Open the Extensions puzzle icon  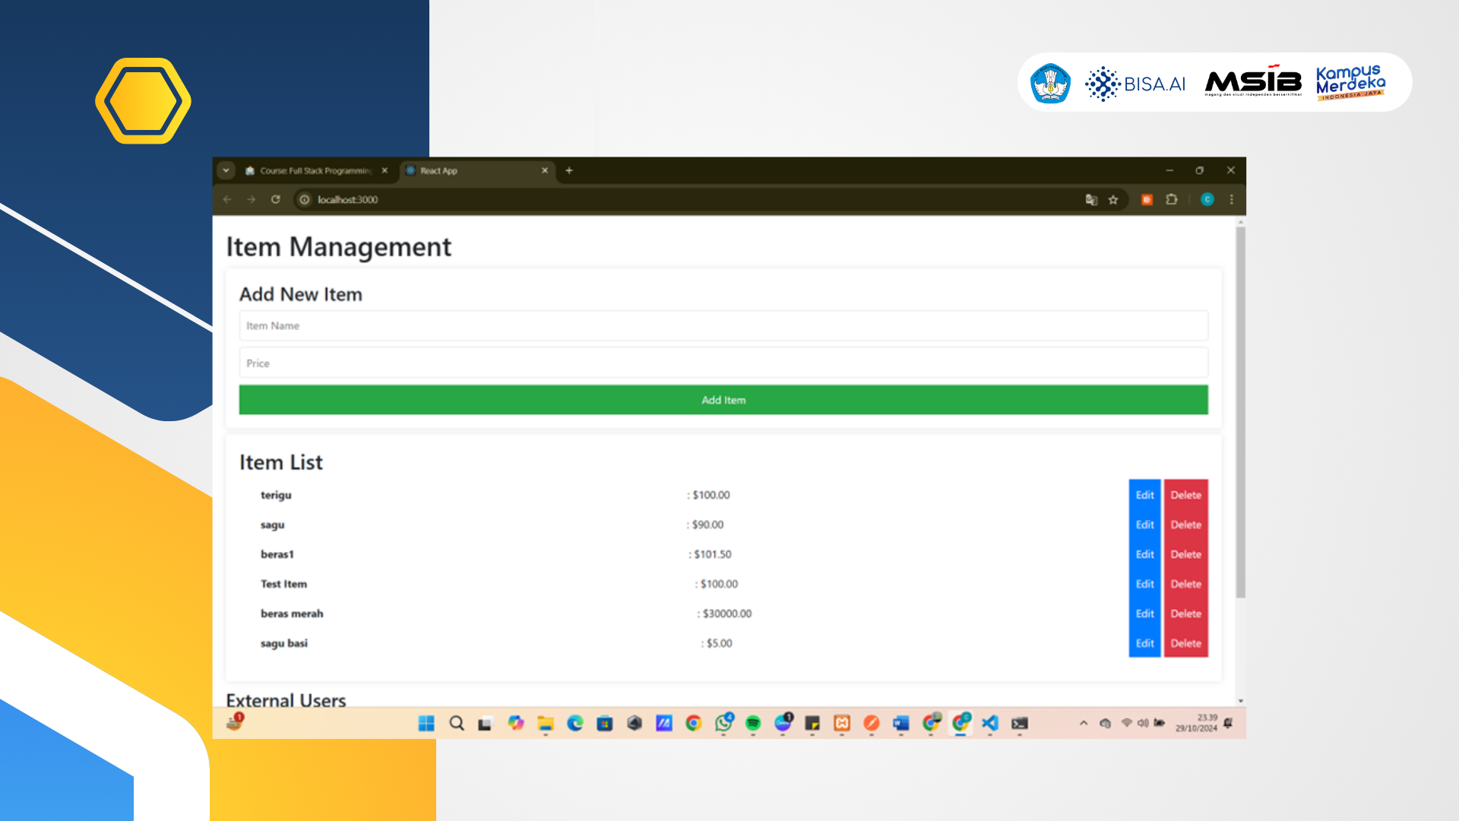tap(1172, 199)
